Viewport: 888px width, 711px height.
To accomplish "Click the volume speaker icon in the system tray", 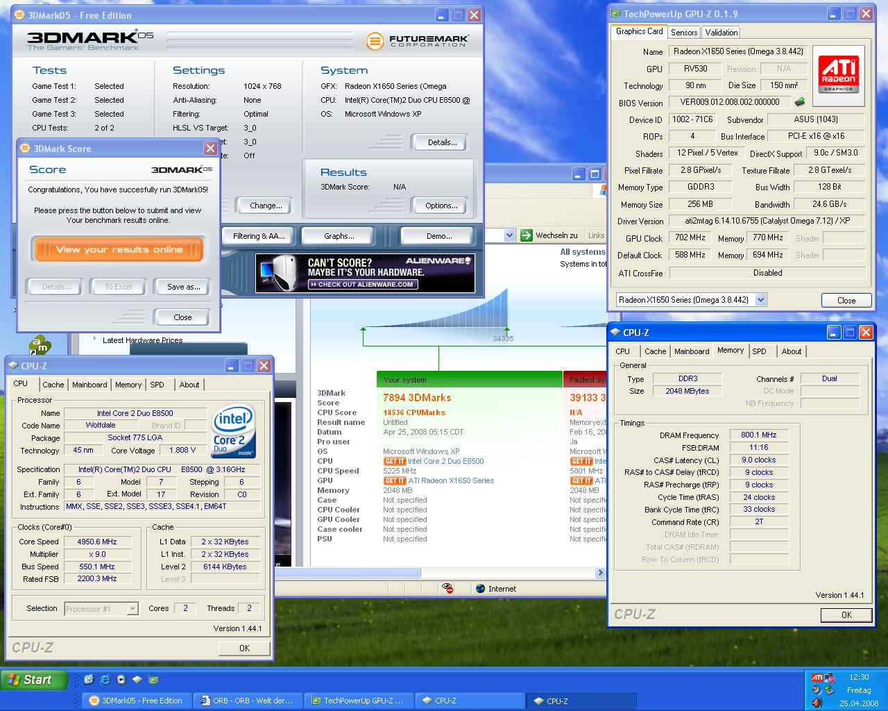I will coord(817,703).
